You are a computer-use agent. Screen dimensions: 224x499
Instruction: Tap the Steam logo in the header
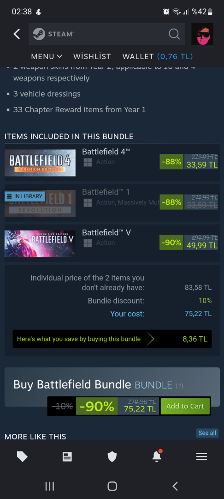point(53,34)
